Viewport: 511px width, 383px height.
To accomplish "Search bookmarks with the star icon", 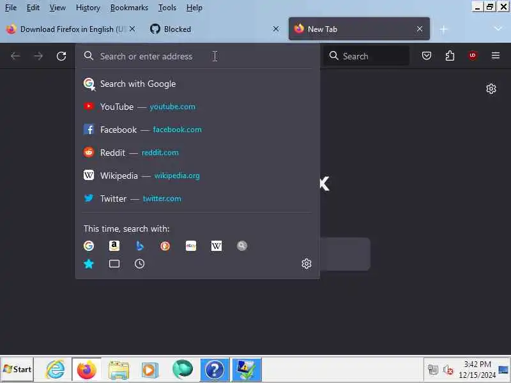I will [x=89, y=264].
